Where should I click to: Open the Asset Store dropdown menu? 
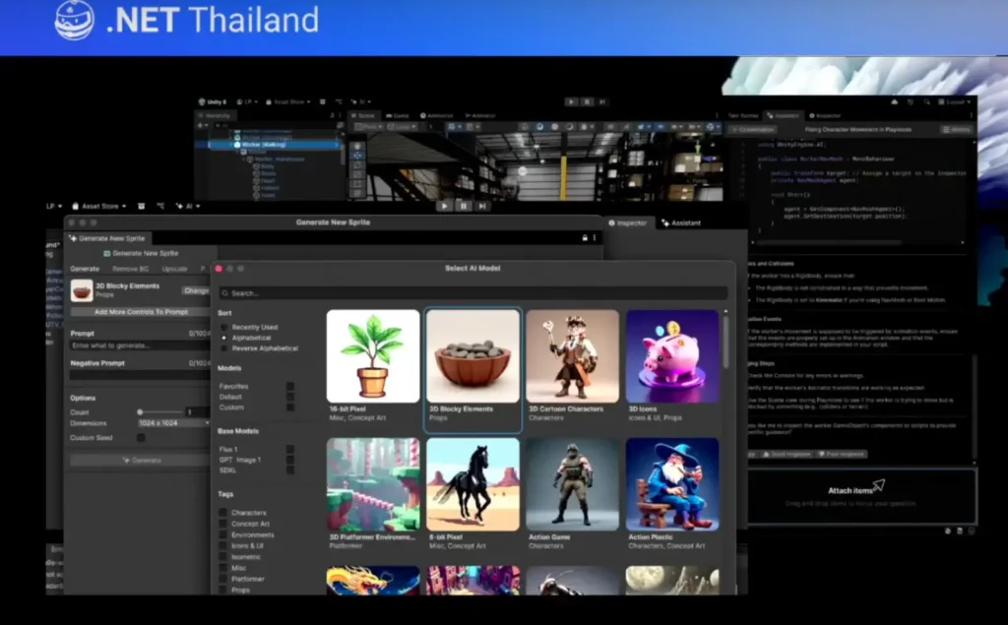coord(101,207)
